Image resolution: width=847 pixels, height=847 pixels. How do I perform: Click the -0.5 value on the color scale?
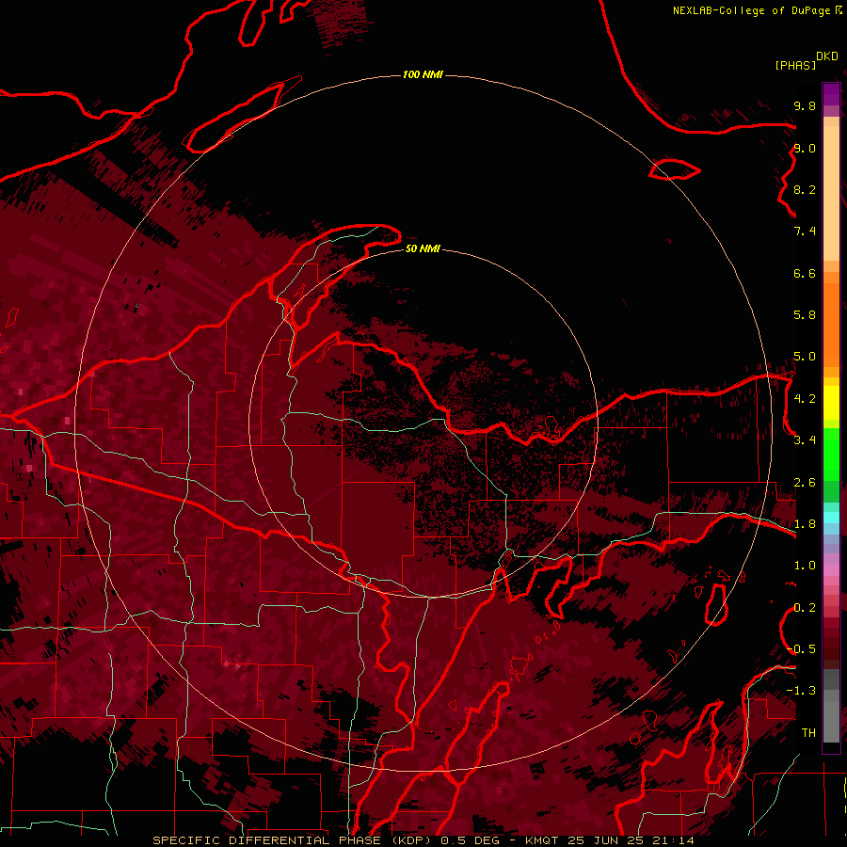click(x=801, y=649)
